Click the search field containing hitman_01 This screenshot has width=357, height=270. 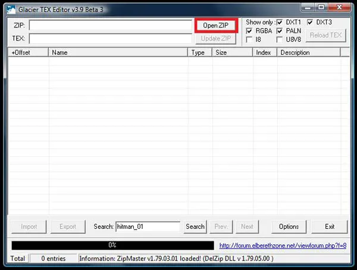pyautogui.click(x=148, y=226)
